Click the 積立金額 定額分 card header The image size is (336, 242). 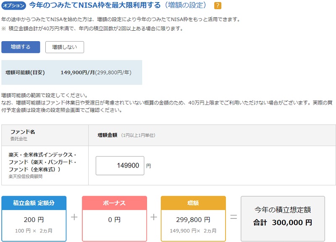point(34,203)
